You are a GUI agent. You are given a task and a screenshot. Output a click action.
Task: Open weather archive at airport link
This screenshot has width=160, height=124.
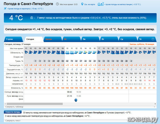(x=26, y=9)
